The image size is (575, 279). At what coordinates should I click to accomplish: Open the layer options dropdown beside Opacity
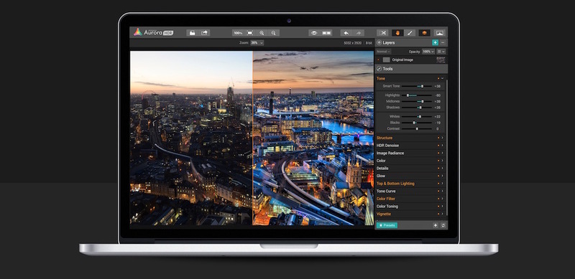(x=441, y=52)
